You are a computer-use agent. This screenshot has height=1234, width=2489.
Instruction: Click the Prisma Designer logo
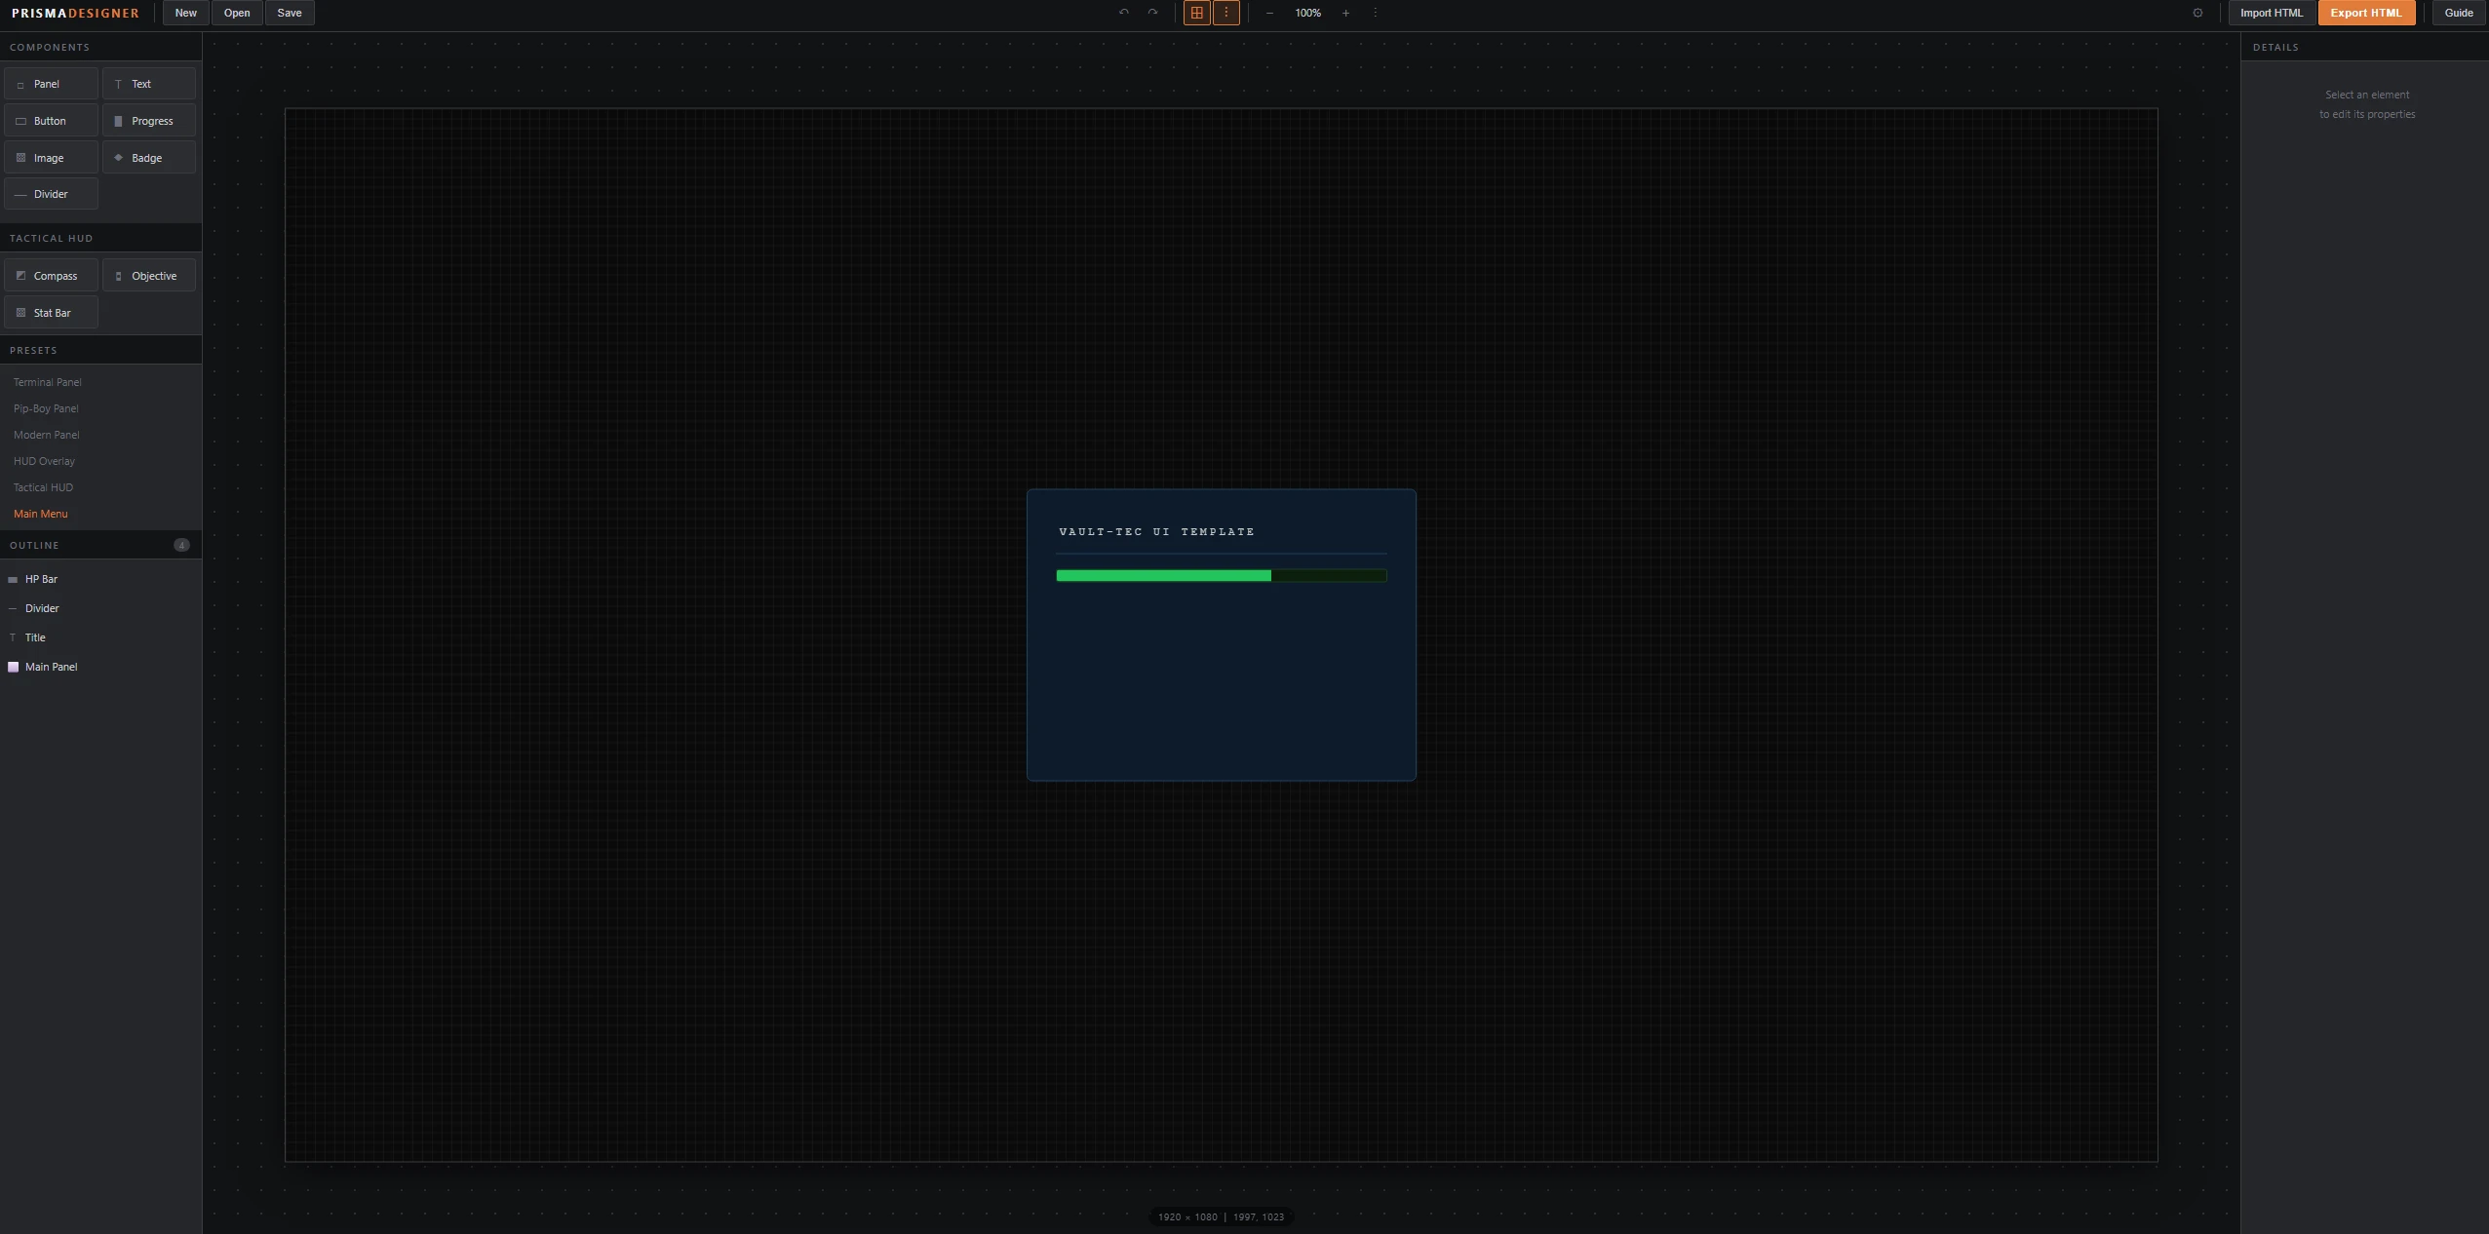(75, 13)
